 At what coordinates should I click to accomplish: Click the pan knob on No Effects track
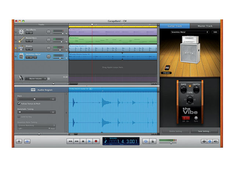click(x=48, y=32)
